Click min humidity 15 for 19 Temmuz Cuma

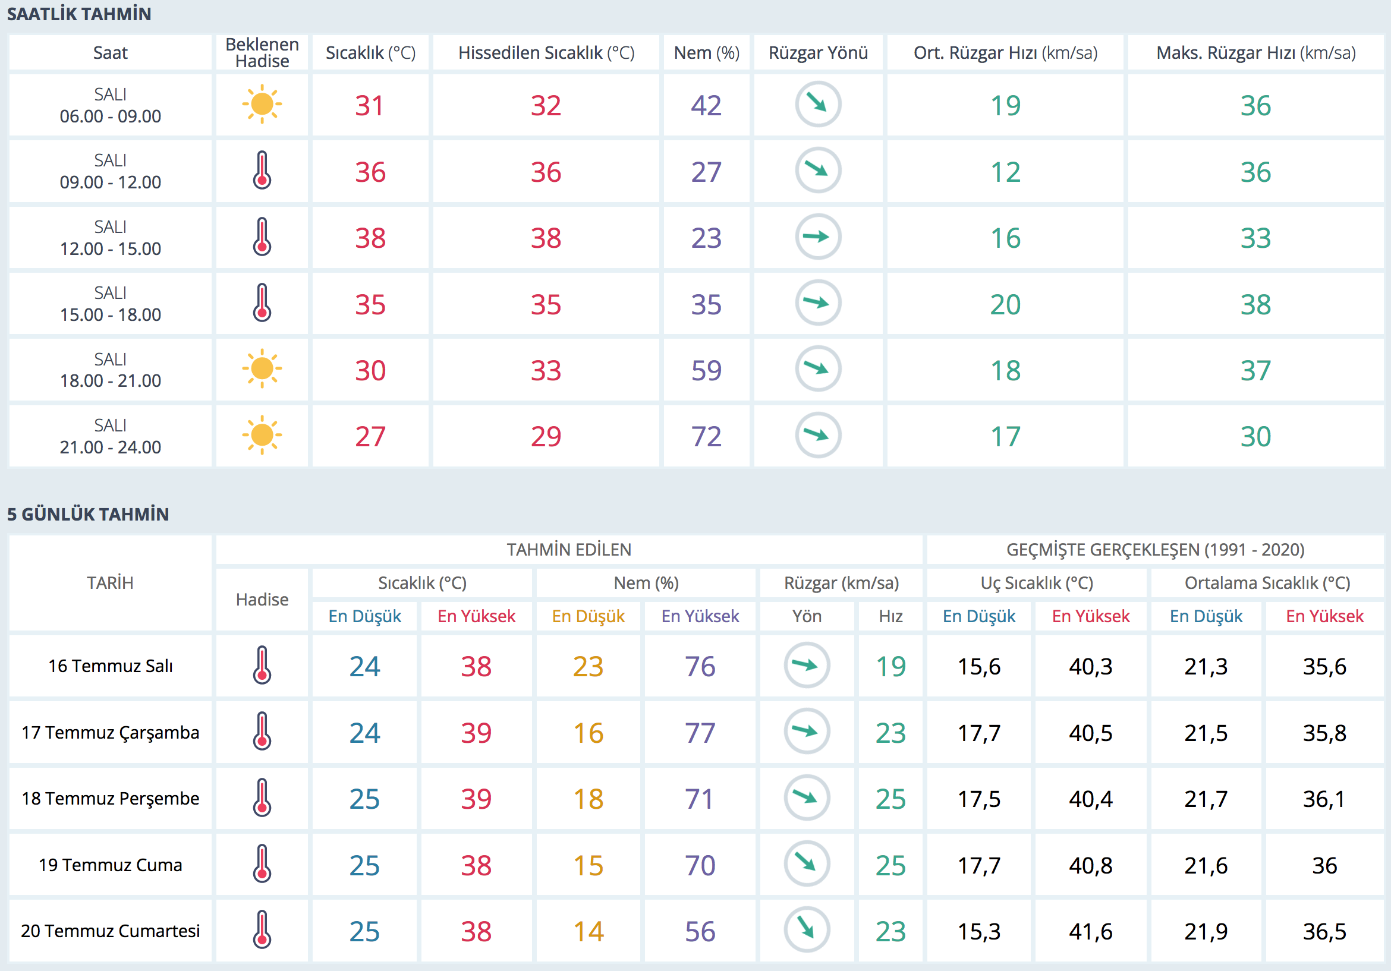(x=588, y=865)
